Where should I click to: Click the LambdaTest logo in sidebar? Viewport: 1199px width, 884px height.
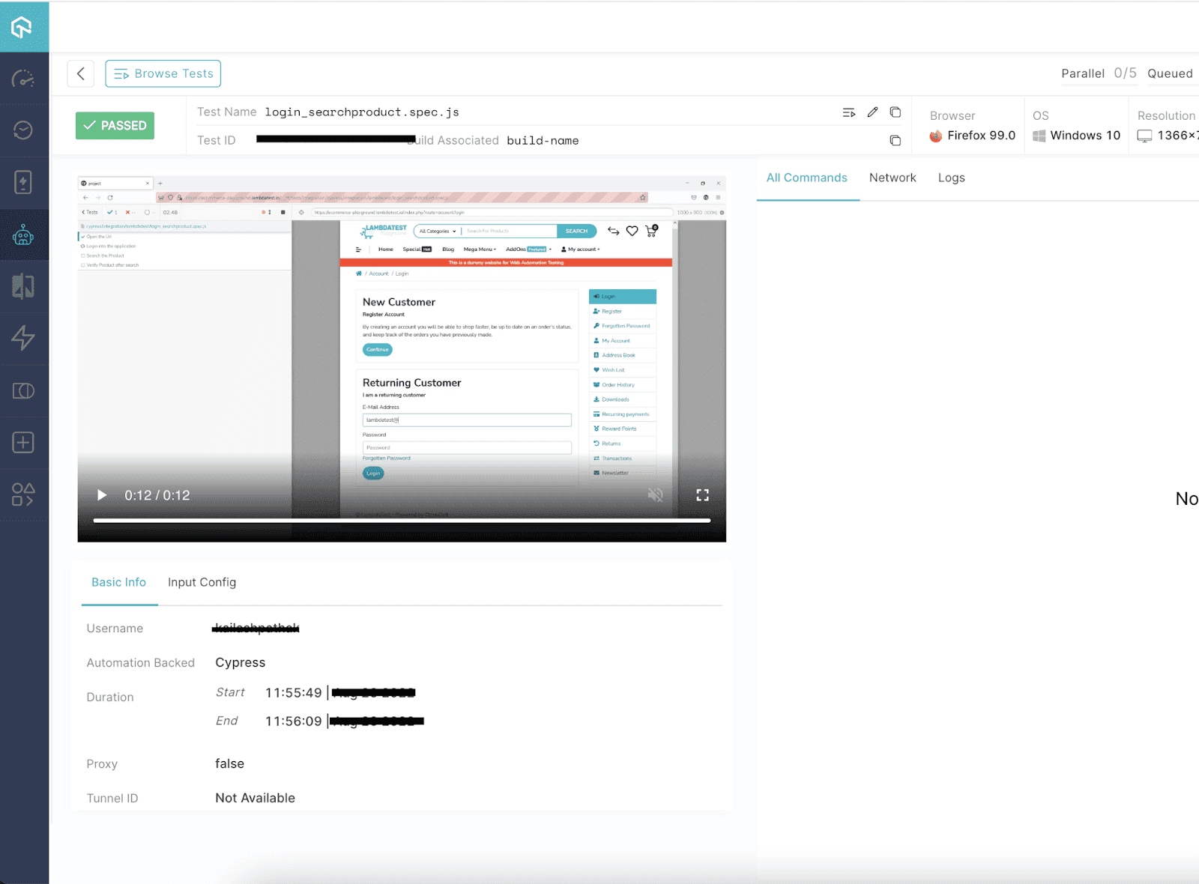pos(22,27)
